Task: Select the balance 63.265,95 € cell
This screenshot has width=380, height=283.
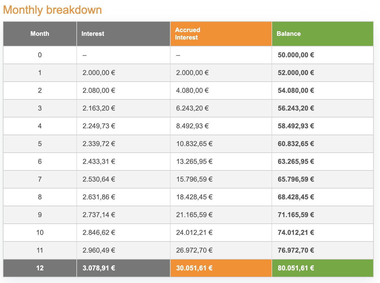Action: 296,162
